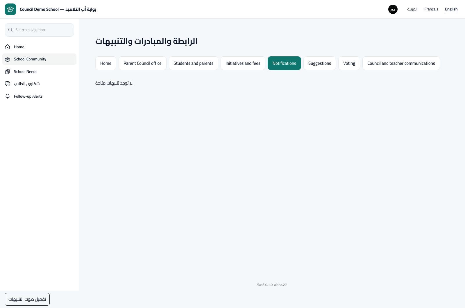The image size is (465, 308).
Task: Select the Notifications tab
Action: click(284, 63)
